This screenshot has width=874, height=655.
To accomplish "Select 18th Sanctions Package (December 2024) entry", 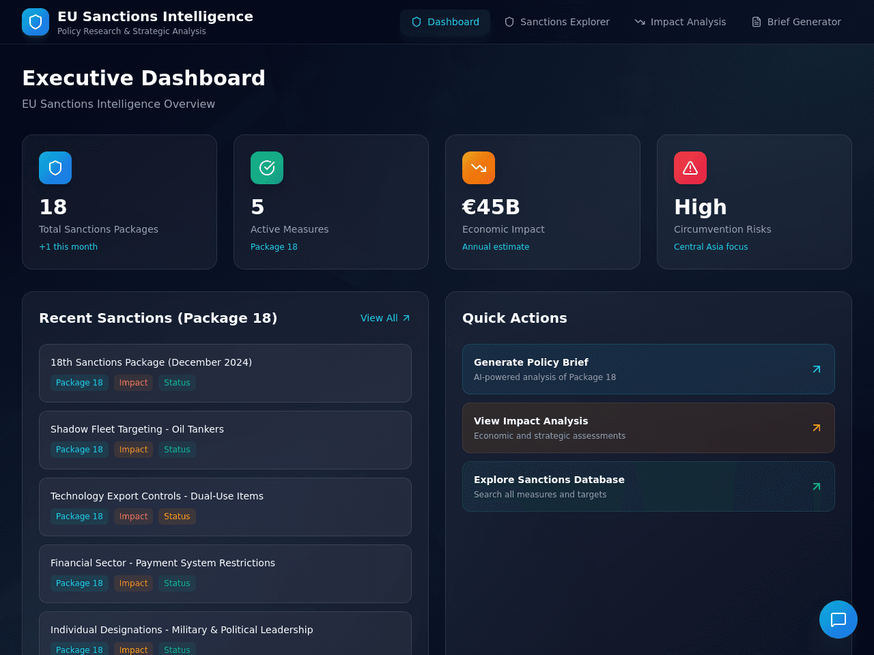I will 225,373.
